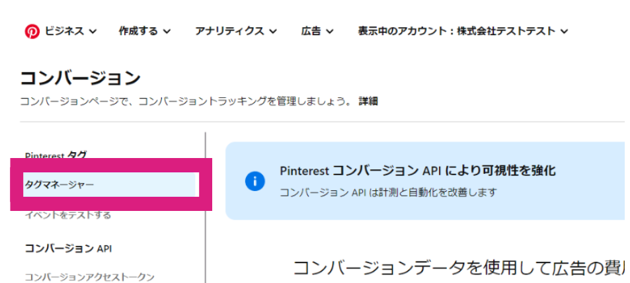The height and width of the screenshot is (283, 630).
Task: Open the 詳細 link
Action: 368,101
